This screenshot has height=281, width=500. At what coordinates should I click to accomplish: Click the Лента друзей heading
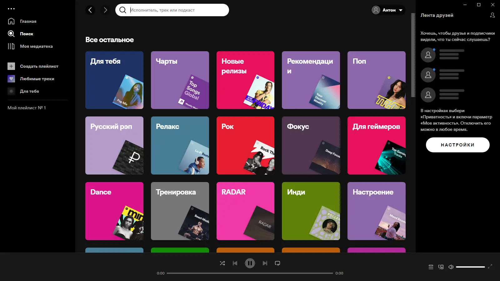(437, 15)
